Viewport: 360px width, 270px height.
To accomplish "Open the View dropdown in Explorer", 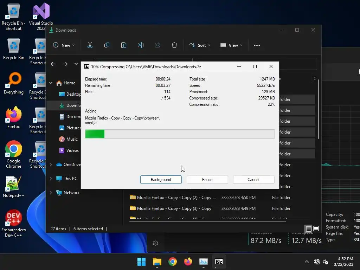I will coord(231,45).
